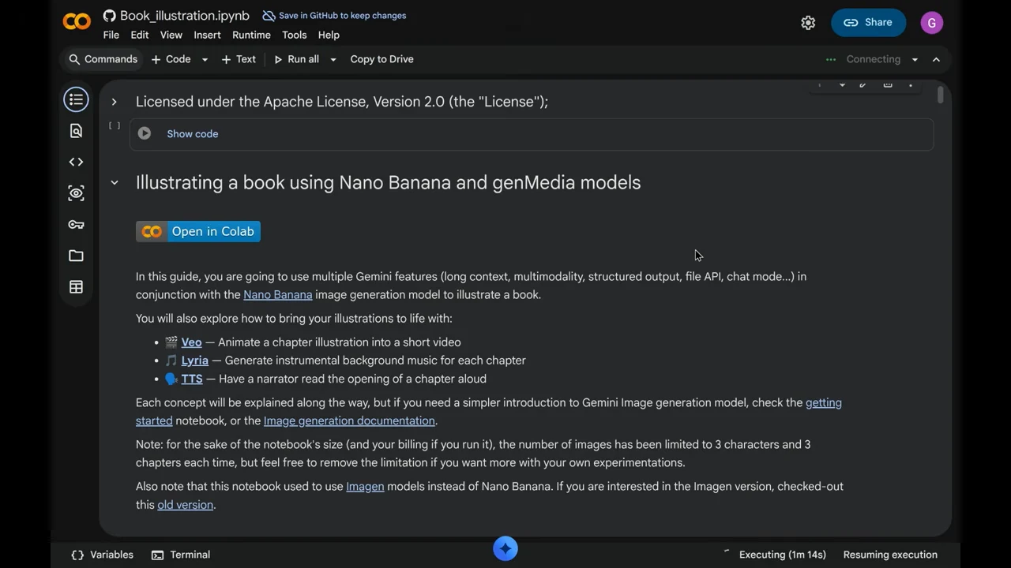This screenshot has width=1011, height=568.
Task: Click Save in GitHub to keep changes
Action: click(x=334, y=16)
